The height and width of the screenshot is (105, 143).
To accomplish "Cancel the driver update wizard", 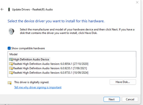I will click(x=130, y=99).
